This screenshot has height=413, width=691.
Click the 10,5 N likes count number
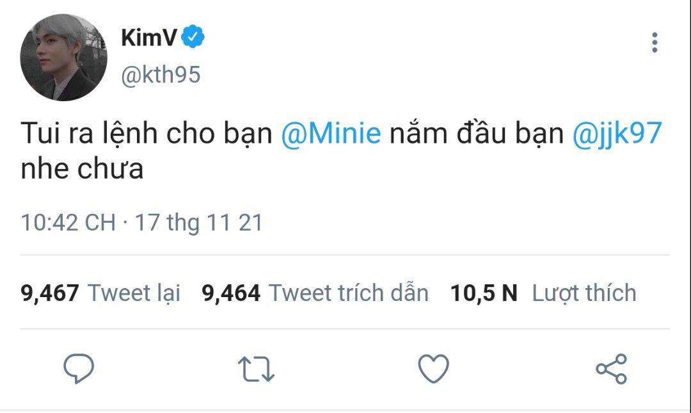pyautogui.click(x=484, y=293)
